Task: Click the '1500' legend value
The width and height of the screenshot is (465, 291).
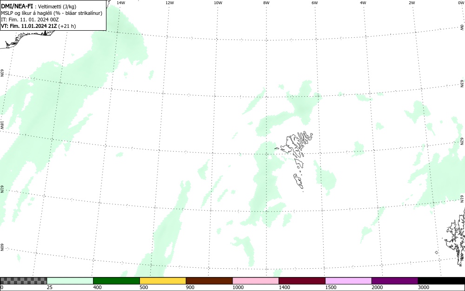Action: 331,287
